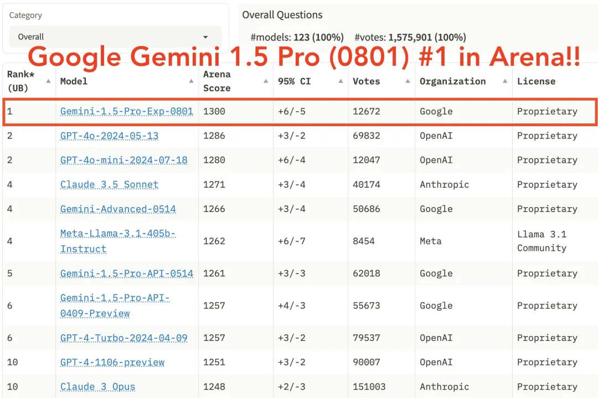This screenshot has height=398, width=598.
Task: Click votes value 12672
Action: tap(367, 111)
